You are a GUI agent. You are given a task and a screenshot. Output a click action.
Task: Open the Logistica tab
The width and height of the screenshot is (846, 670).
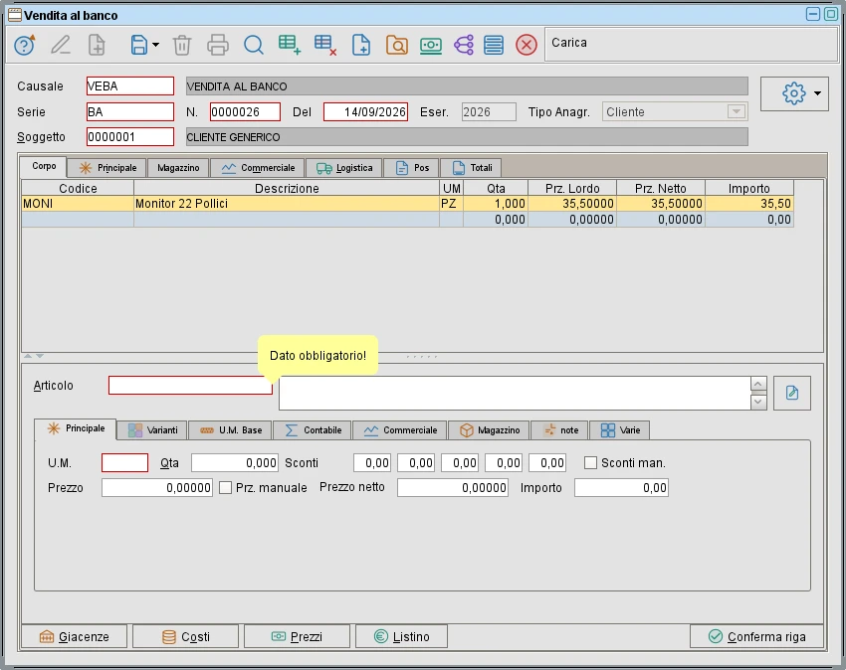(x=344, y=168)
